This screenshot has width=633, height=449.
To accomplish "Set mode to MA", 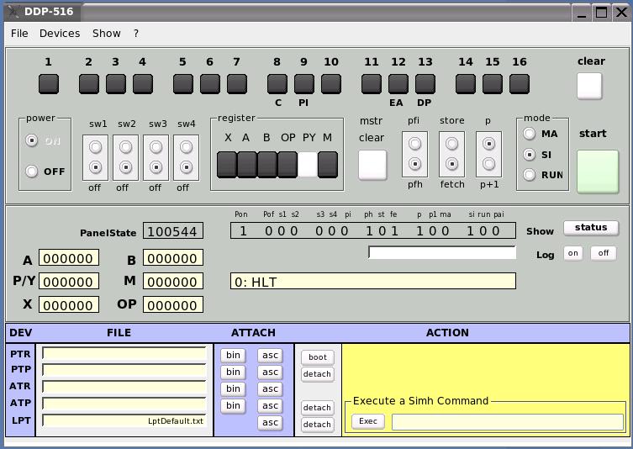I will [x=530, y=134].
